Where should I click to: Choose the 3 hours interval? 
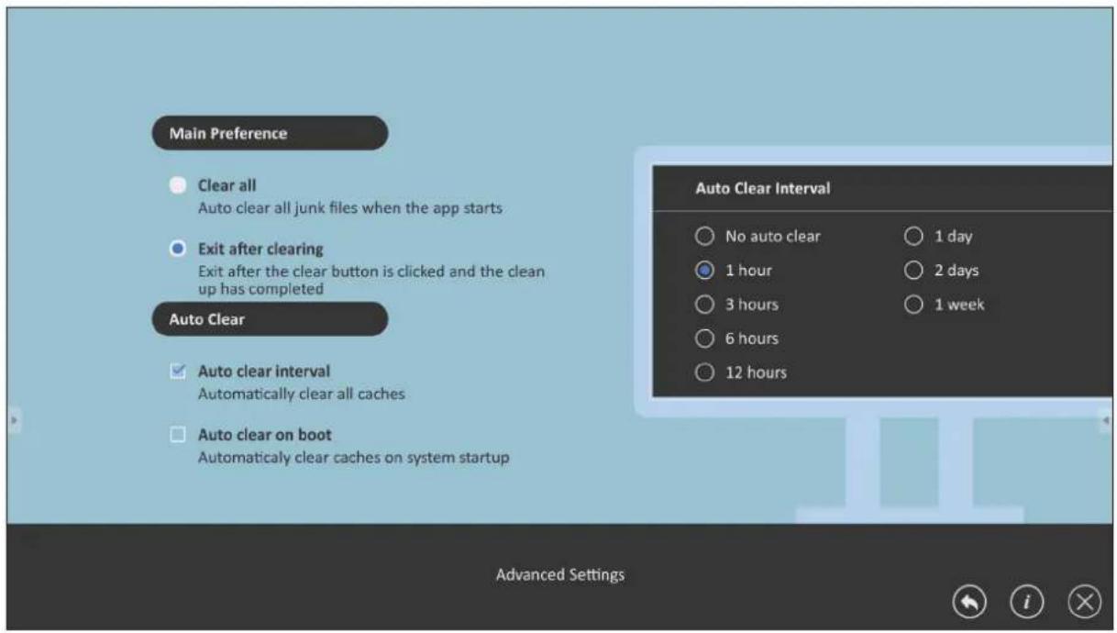point(704,305)
